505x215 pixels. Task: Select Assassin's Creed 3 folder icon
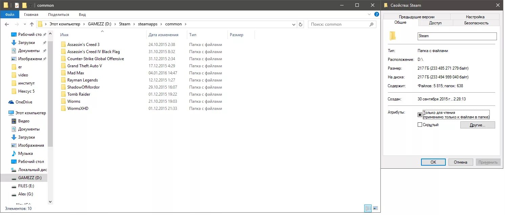tap(63, 45)
